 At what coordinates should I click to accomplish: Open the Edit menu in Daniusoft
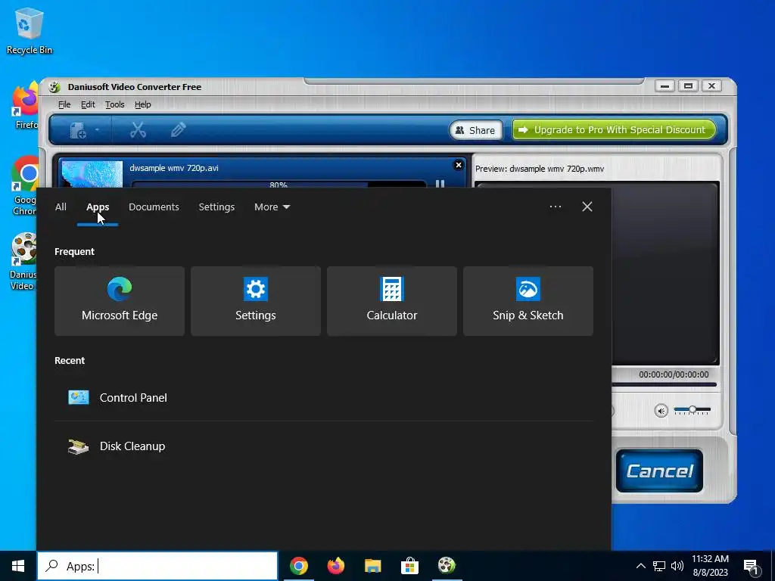click(x=88, y=104)
